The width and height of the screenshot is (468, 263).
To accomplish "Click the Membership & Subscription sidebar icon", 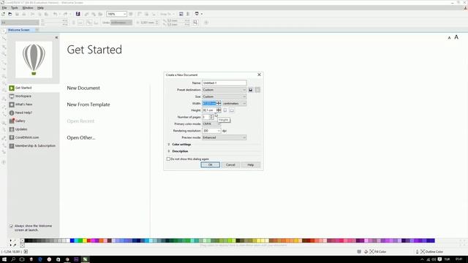I will (12, 146).
